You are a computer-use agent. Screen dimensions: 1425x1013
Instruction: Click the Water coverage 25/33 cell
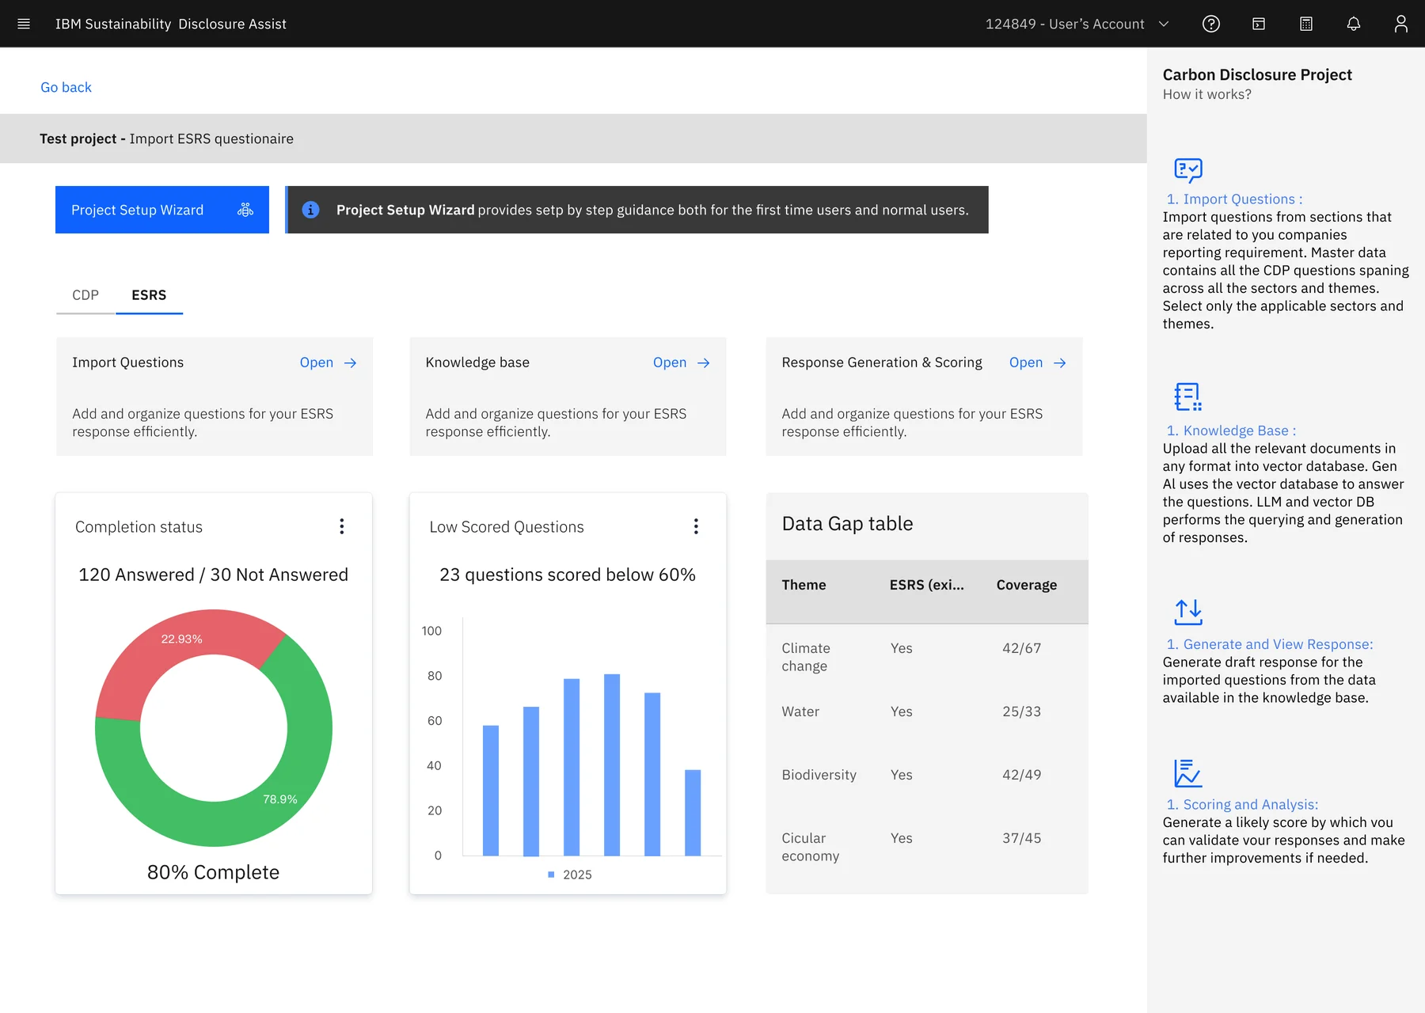point(1021,711)
